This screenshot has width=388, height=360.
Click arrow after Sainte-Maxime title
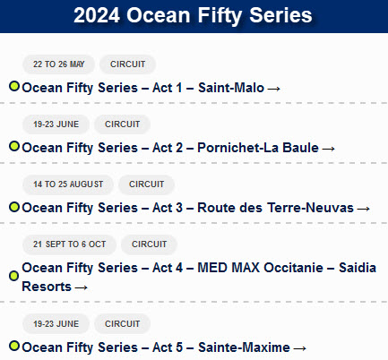pyautogui.click(x=300, y=348)
